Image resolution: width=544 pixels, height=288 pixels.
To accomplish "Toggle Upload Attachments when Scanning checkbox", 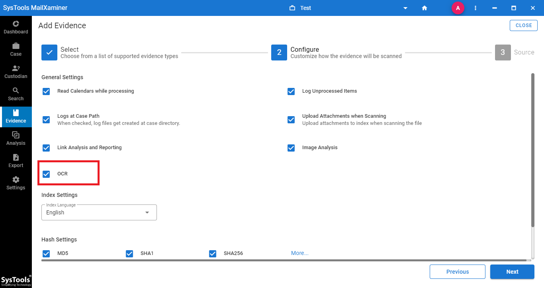I will (291, 120).
